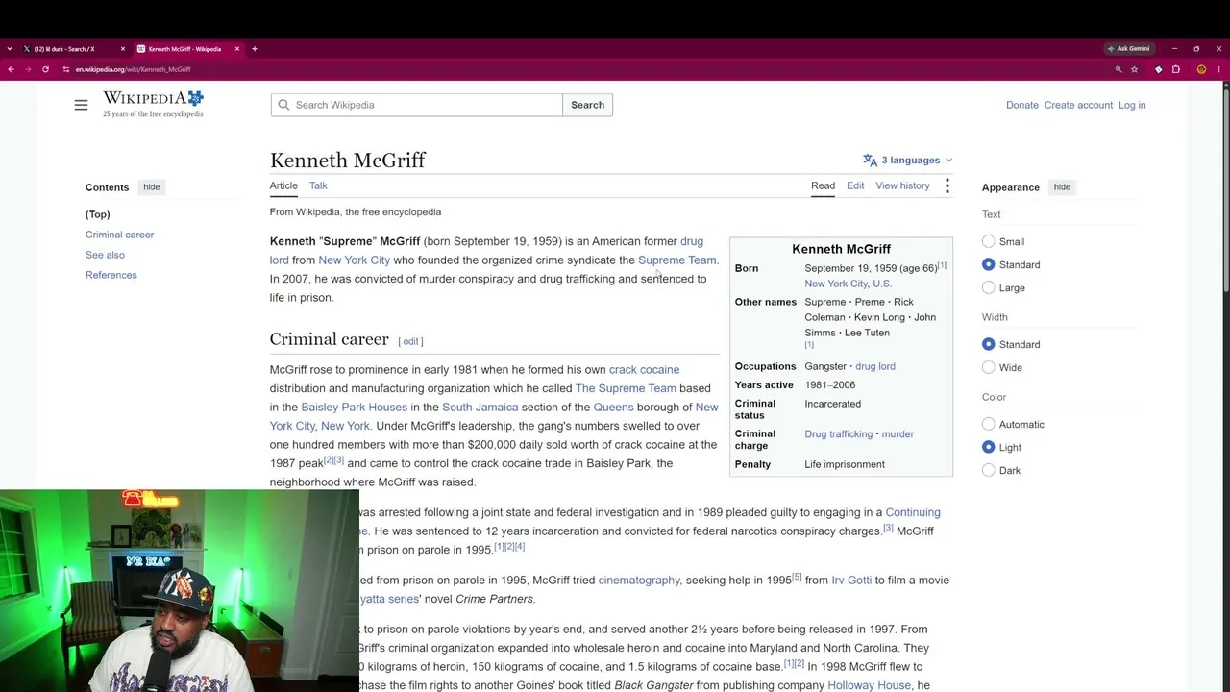Viewport: 1230px width, 692px height.
Task: Select Large text size
Action: tap(988, 288)
